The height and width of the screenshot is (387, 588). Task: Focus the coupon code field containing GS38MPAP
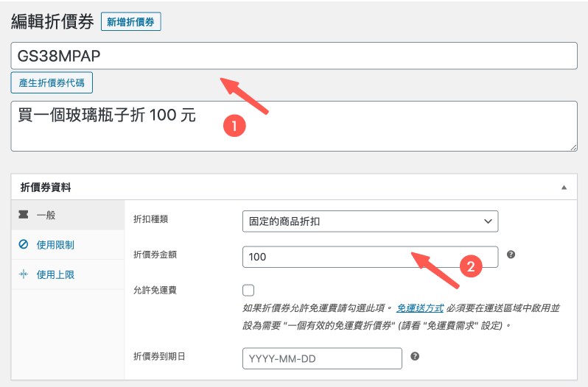[293, 56]
